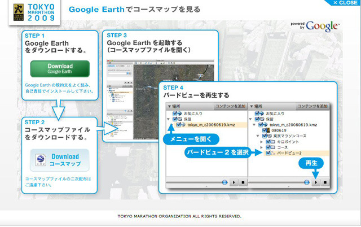Uncheck the コース folder checkbox
This screenshot has height=227, width=361.
[x=268, y=147]
